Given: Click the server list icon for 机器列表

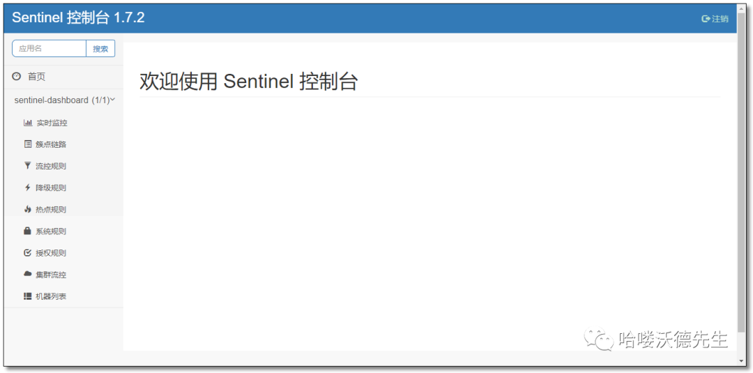Looking at the screenshot, I should 28,296.
